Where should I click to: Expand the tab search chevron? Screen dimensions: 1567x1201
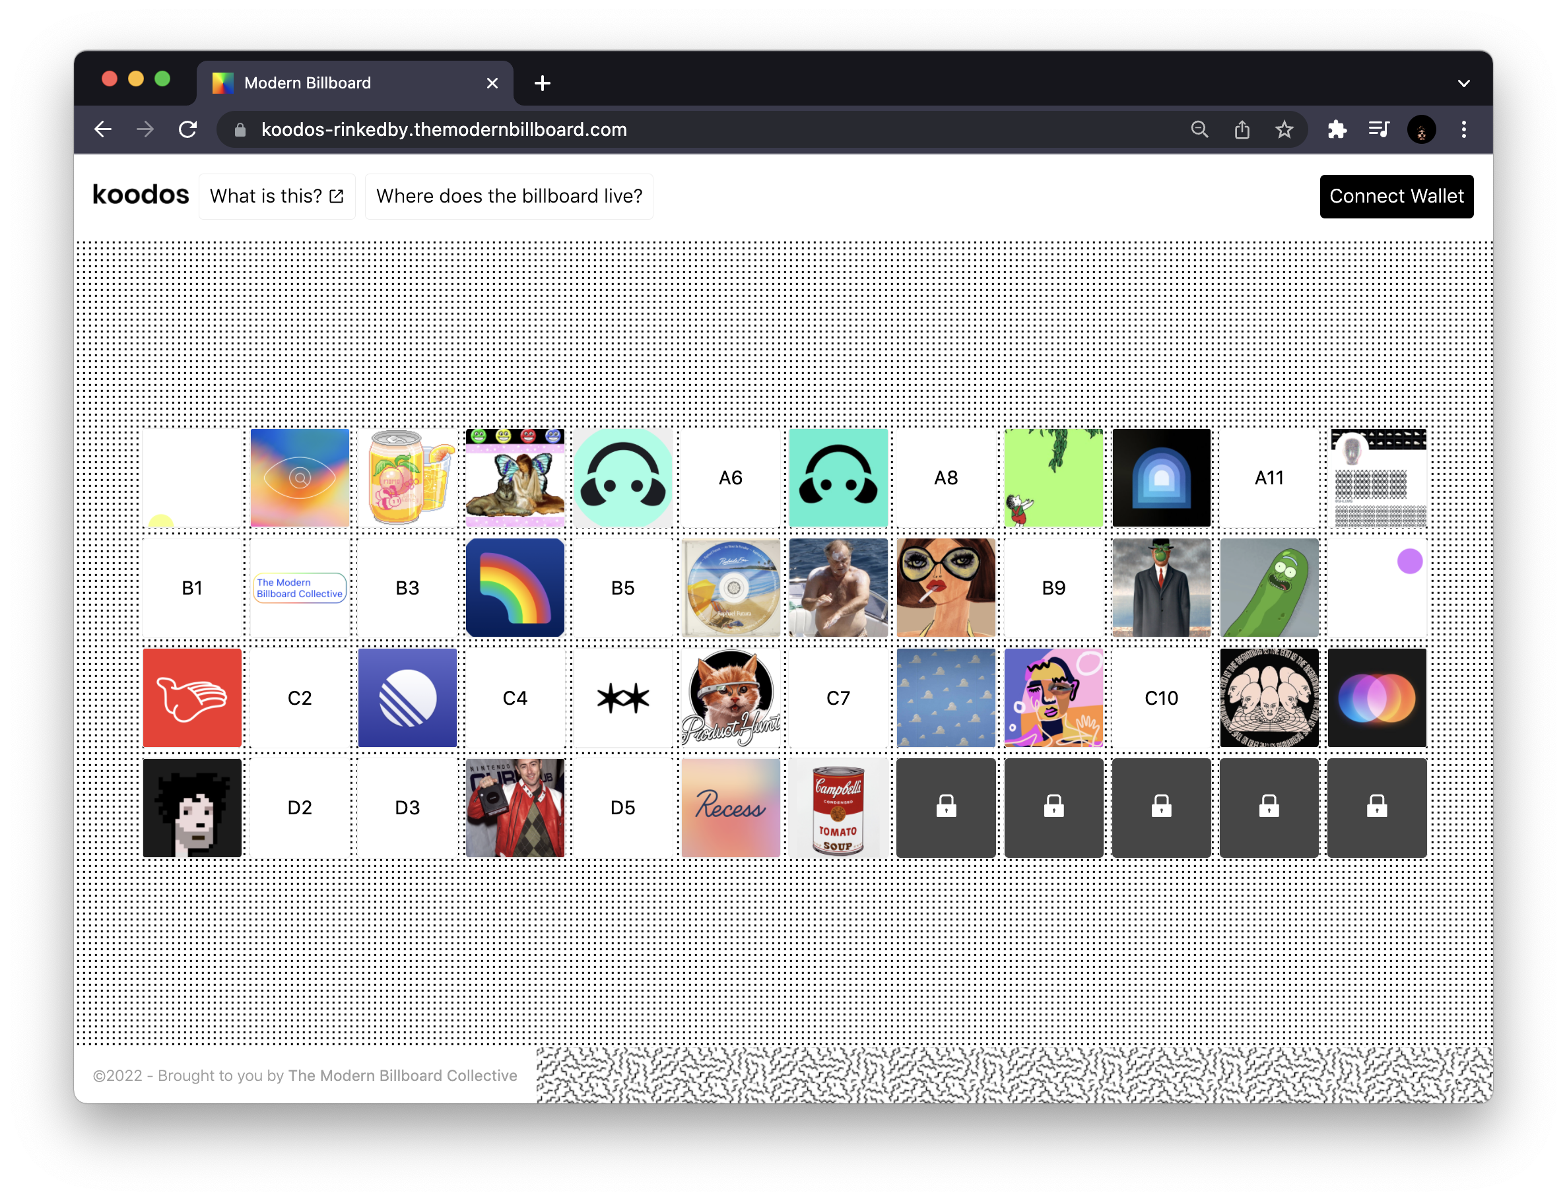point(1463,83)
